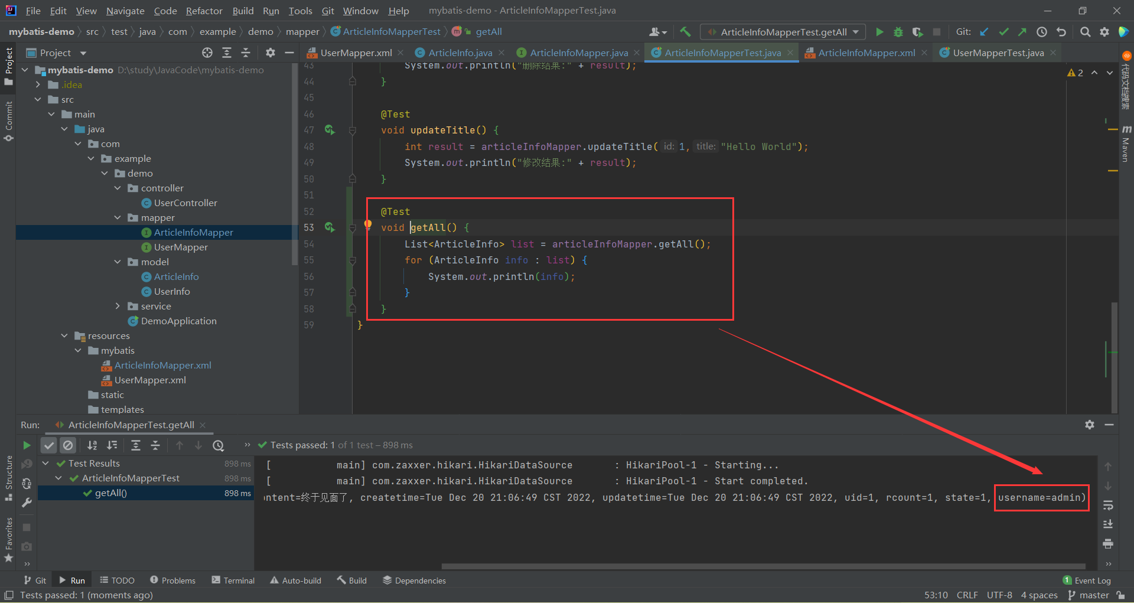This screenshot has height=603, width=1134.
Task: Run with coverage icon in toolbar
Action: 917,32
